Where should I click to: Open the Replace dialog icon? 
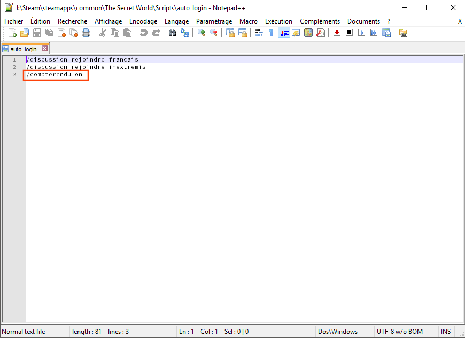pos(185,33)
